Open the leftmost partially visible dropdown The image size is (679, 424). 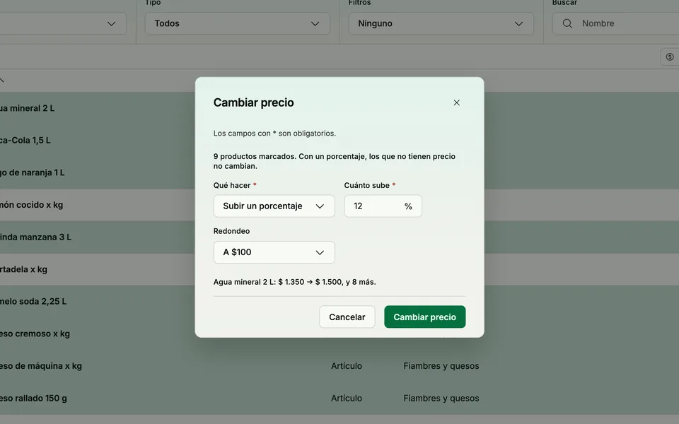(63, 23)
